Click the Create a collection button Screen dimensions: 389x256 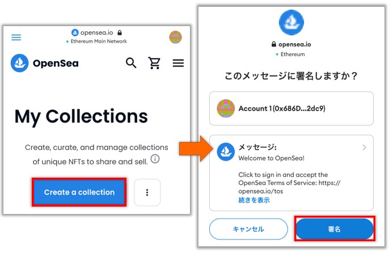(x=79, y=192)
